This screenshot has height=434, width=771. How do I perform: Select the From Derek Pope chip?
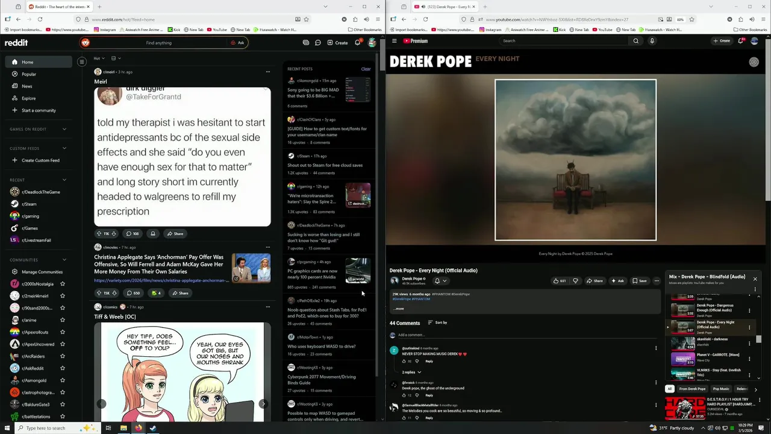(692, 389)
